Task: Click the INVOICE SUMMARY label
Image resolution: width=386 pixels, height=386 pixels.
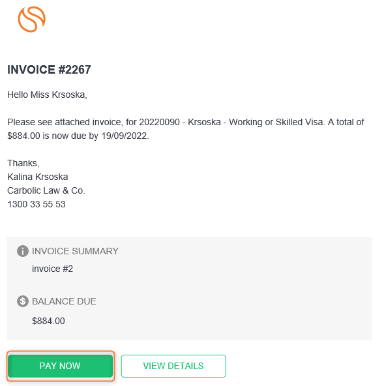Action: click(76, 251)
